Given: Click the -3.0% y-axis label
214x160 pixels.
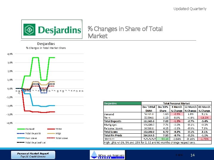Looking at the screenshot, I should (10, 114).
